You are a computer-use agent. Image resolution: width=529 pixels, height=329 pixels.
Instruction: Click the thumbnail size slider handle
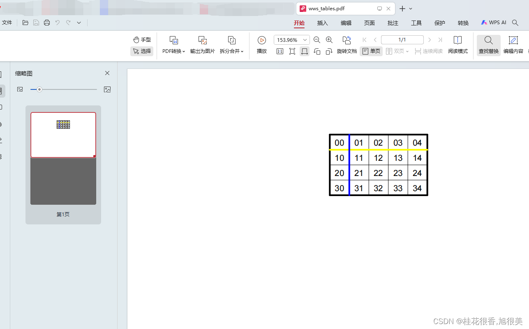(x=39, y=89)
